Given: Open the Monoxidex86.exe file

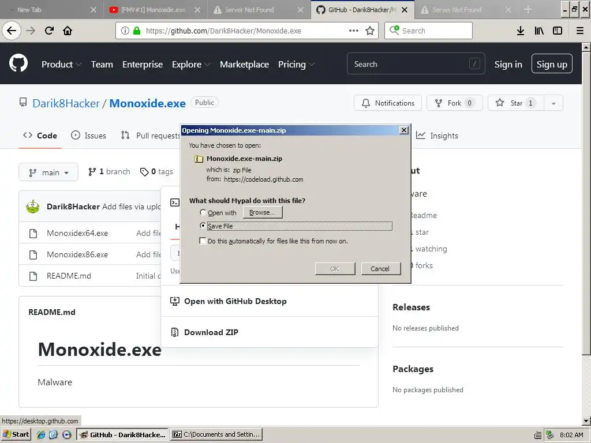Looking at the screenshot, I should click(x=77, y=255).
